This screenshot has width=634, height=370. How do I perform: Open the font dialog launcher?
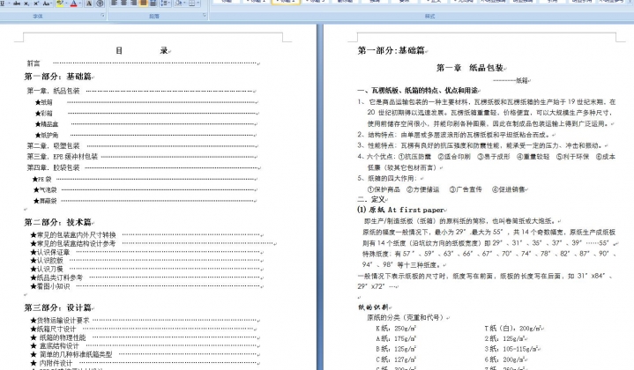tap(102, 15)
